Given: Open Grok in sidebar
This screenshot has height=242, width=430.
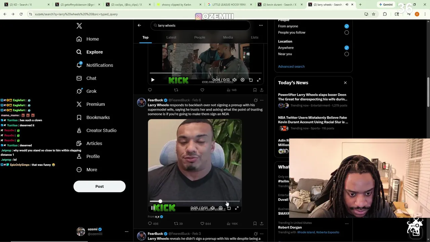Looking at the screenshot, I should click(x=86, y=91).
